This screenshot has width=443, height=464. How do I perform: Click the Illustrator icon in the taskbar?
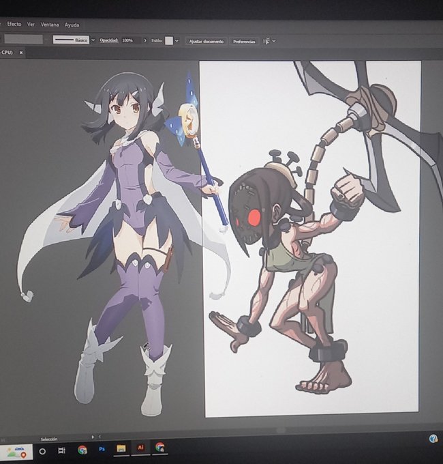click(x=140, y=448)
